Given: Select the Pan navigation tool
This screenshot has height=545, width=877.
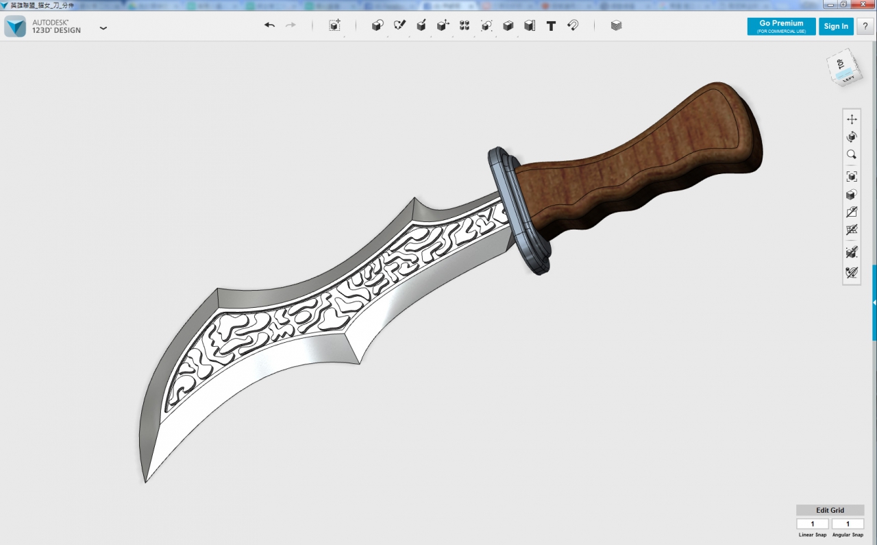Looking at the screenshot, I should tap(852, 119).
